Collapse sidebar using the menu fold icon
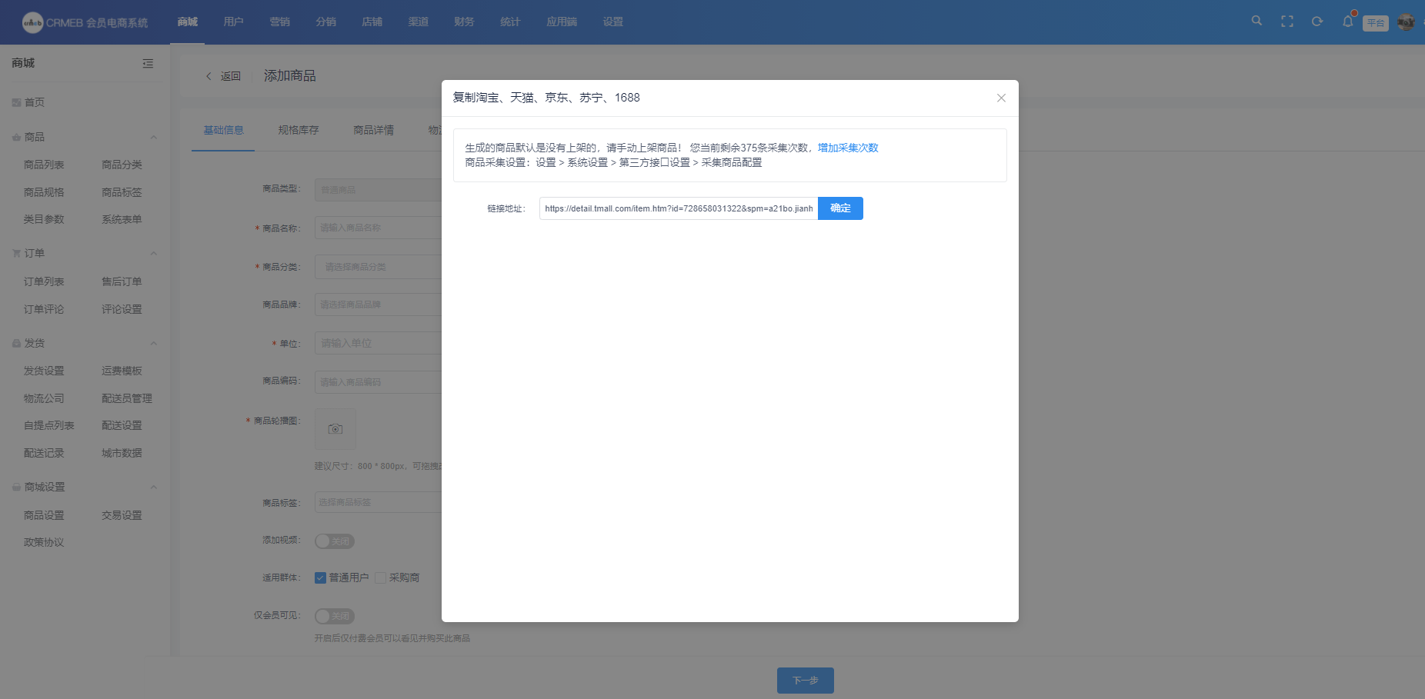Screen dimensions: 1425x699 click(x=148, y=64)
